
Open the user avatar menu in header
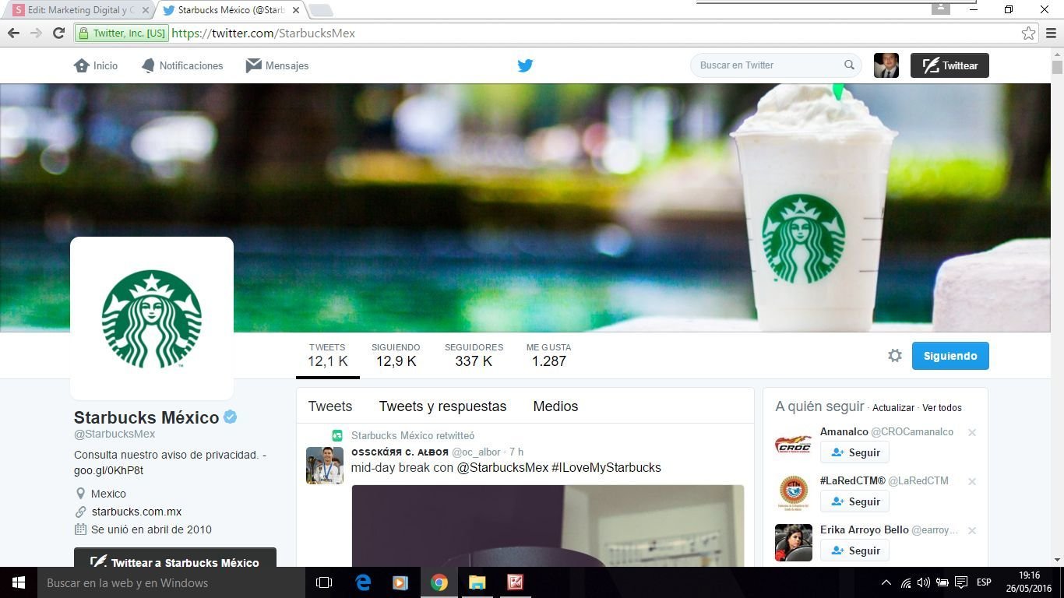click(886, 65)
